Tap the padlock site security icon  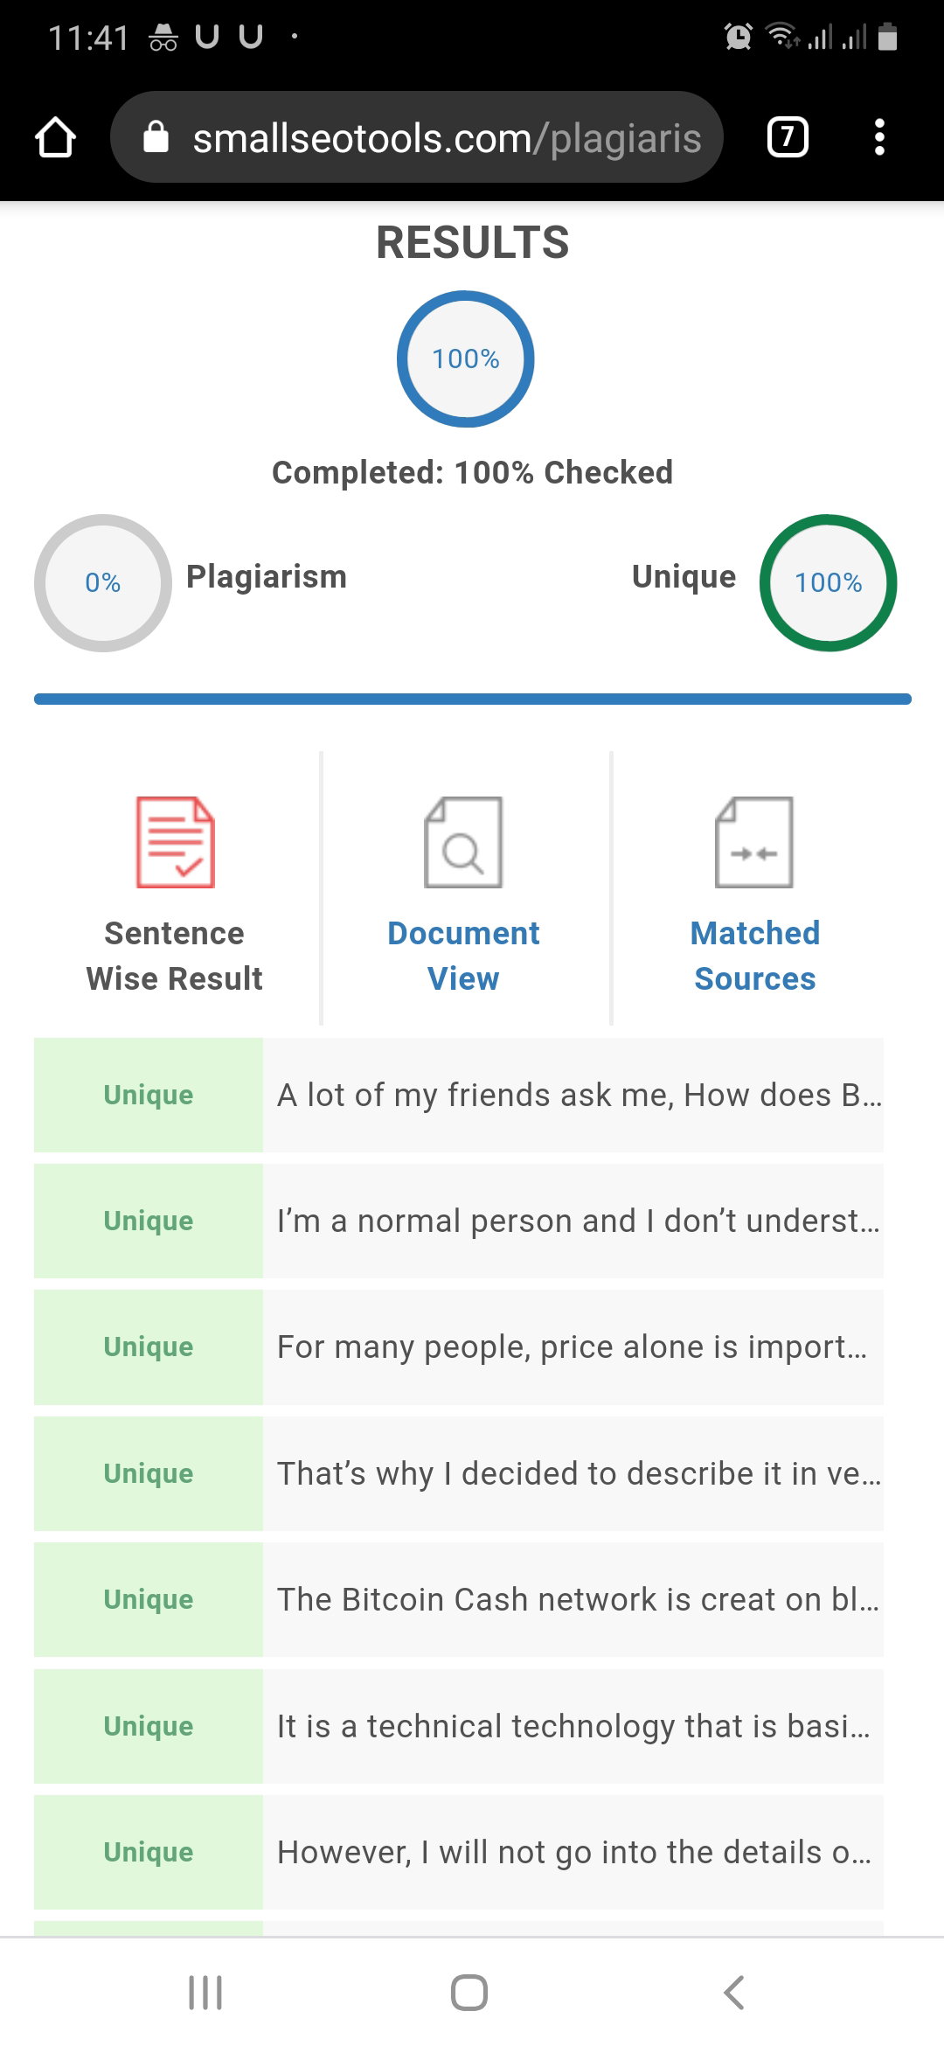(x=156, y=137)
